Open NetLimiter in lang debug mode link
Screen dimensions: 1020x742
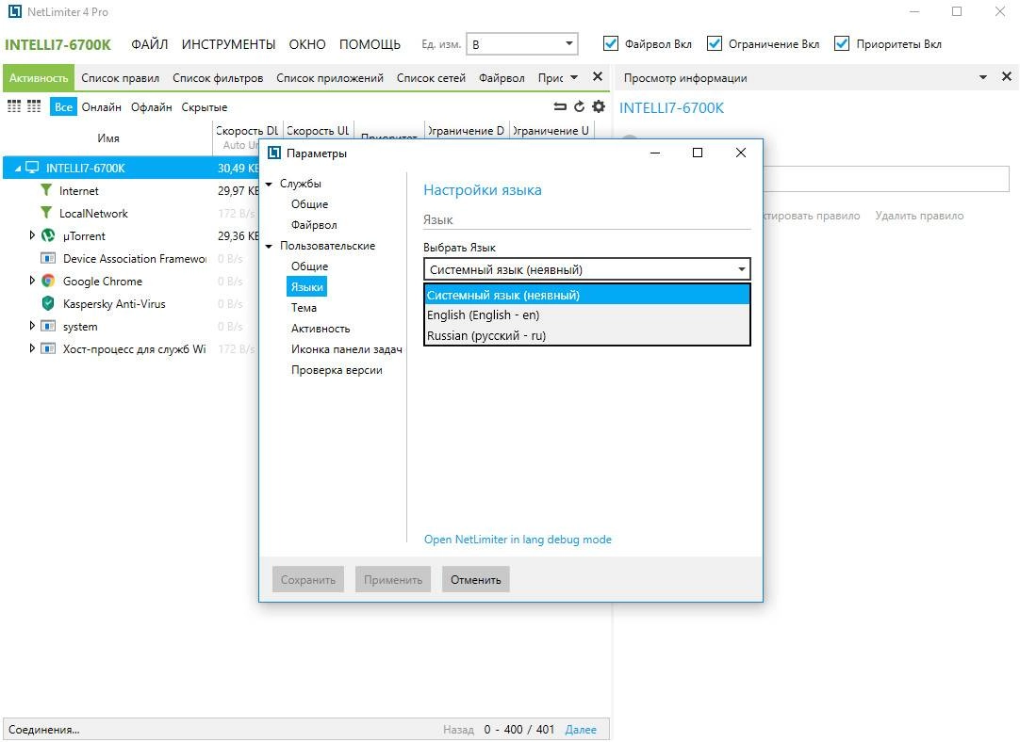[x=518, y=540]
